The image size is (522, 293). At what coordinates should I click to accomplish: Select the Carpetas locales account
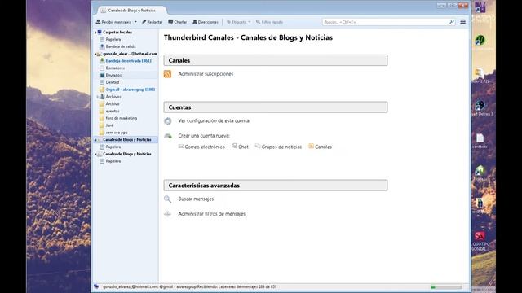(x=117, y=33)
